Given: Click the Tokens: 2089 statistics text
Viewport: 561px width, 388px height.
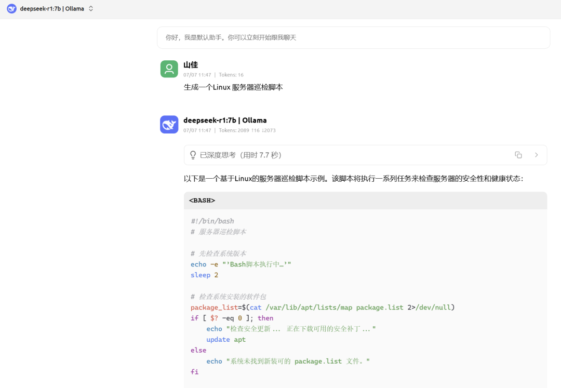Looking at the screenshot, I should (x=247, y=130).
